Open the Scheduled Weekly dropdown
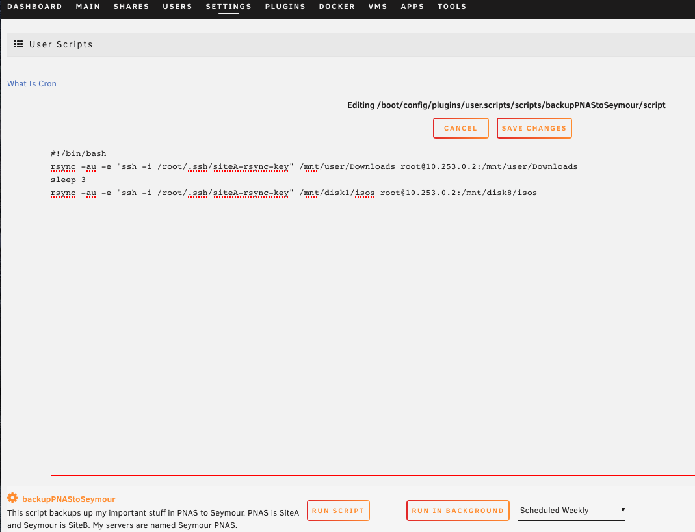Viewport: 695px width, 532px height. pyautogui.click(x=571, y=511)
